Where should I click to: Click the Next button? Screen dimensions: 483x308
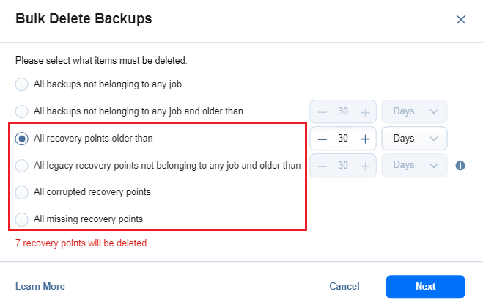(x=425, y=286)
